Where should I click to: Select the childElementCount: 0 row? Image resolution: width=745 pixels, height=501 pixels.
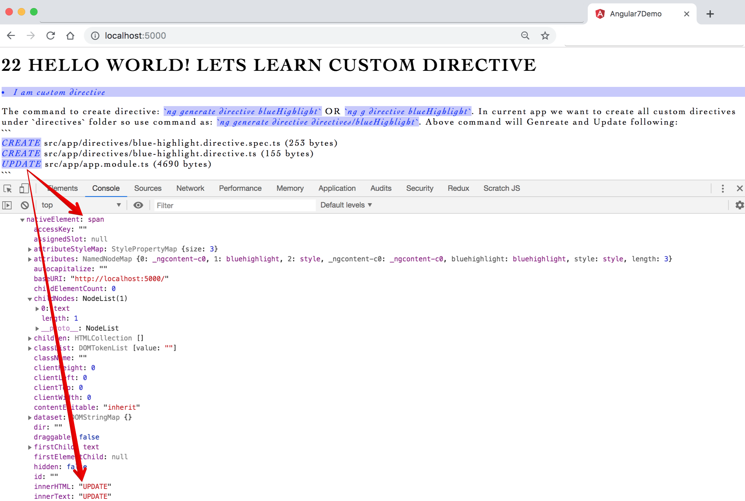point(75,289)
